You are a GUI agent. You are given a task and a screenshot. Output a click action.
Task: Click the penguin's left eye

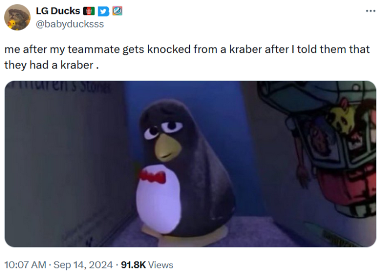click(152, 132)
